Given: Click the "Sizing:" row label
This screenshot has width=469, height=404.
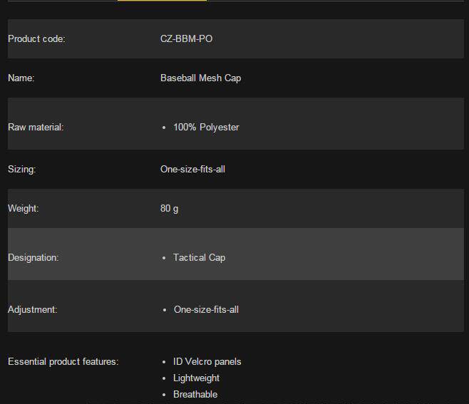Looking at the screenshot, I should pos(22,169).
